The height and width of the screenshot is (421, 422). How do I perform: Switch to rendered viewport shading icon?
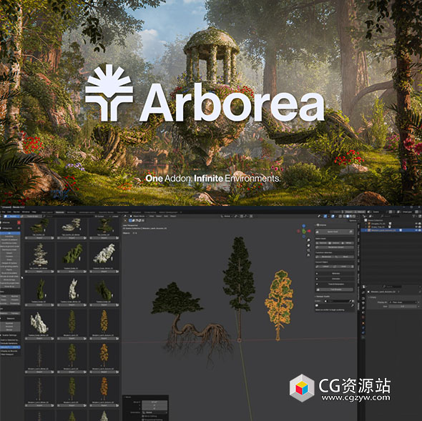pos(353,216)
